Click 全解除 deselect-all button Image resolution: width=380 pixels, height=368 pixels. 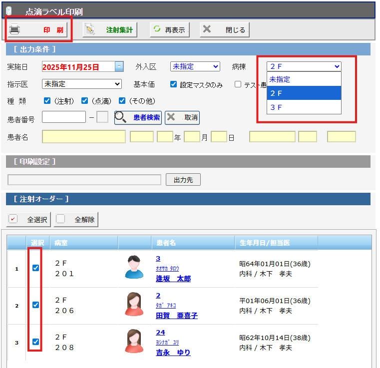tap(76, 219)
